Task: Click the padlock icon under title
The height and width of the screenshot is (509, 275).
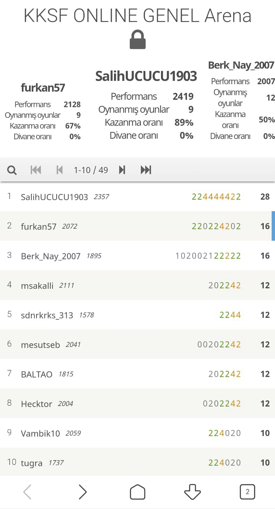Action: coord(137,40)
